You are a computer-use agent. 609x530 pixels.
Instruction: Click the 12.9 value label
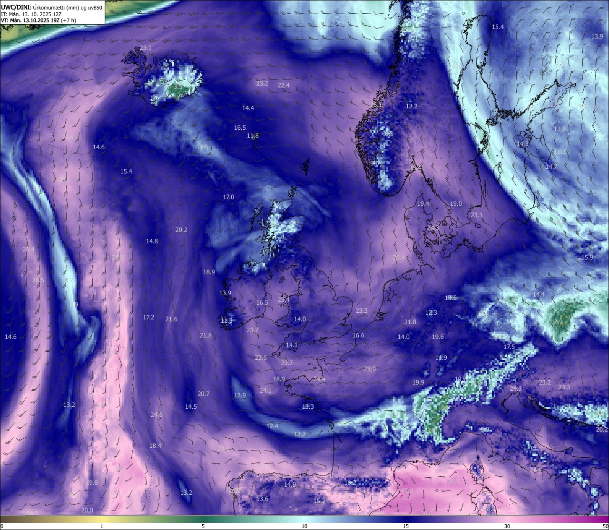click(x=240, y=395)
